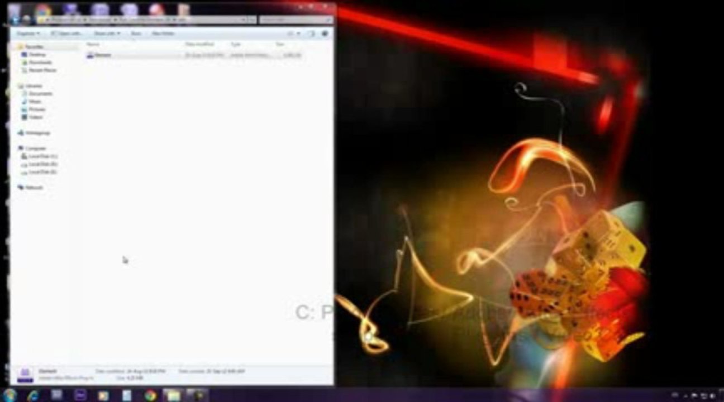Select Favorites in the navigation pane
The width and height of the screenshot is (724, 402).
[x=35, y=47]
